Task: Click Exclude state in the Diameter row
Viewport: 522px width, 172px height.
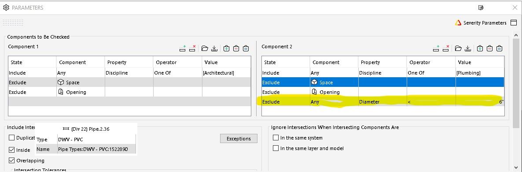Action: [286, 102]
